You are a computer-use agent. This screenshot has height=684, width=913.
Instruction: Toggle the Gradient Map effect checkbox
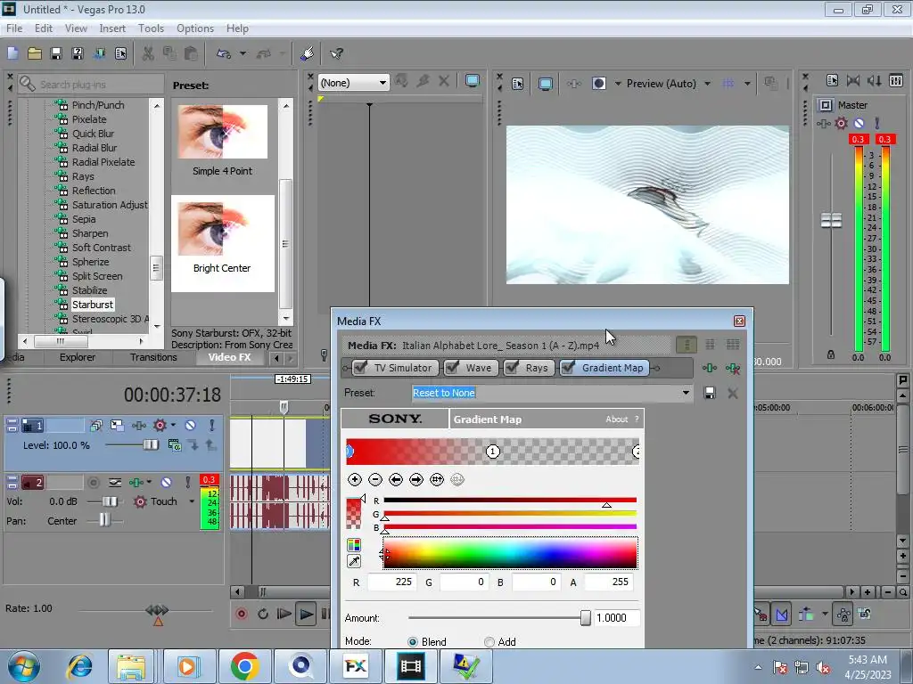point(569,368)
